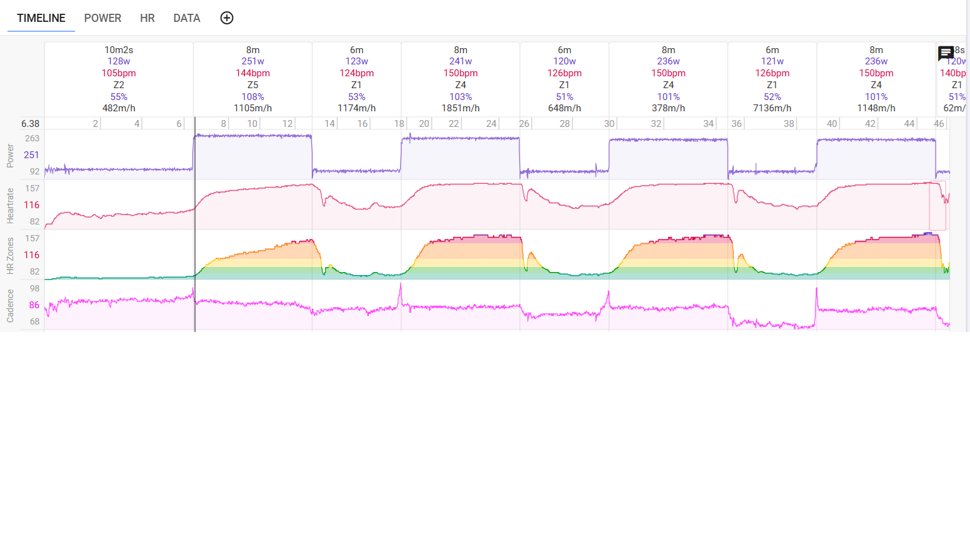Image resolution: width=970 pixels, height=539 pixels.
Task: Select the HR tab
Action: click(147, 18)
